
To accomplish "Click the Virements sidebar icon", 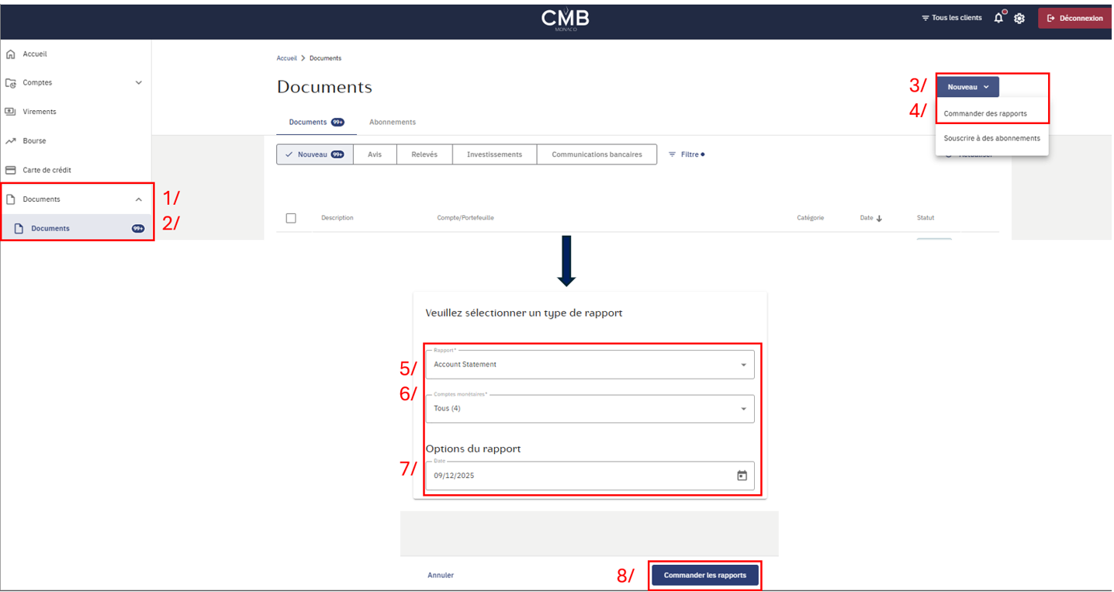I will [x=11, y=112].
